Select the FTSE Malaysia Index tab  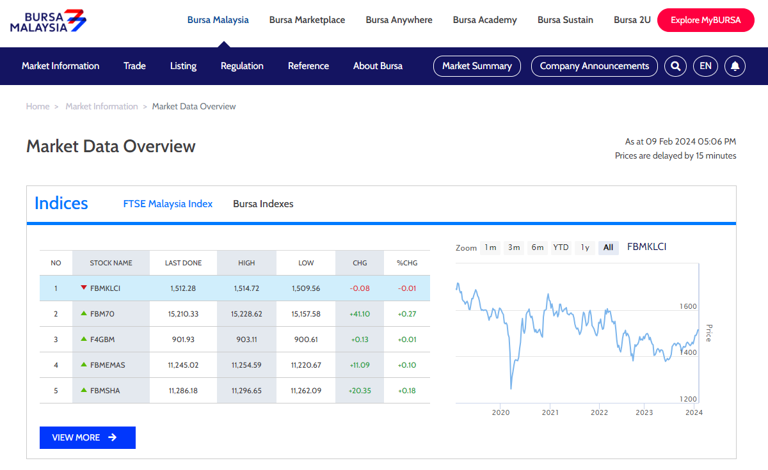168,204
